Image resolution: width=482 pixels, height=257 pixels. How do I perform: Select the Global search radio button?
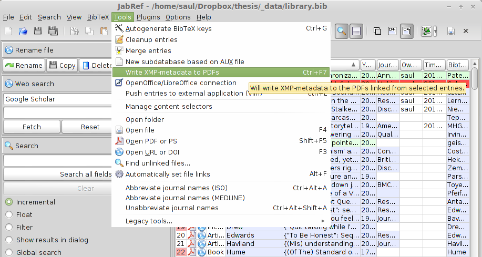coord(9,252)
